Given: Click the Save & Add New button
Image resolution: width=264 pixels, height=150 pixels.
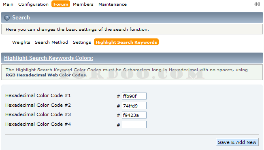Looking at the screenshot, I should tap(237, 142).
